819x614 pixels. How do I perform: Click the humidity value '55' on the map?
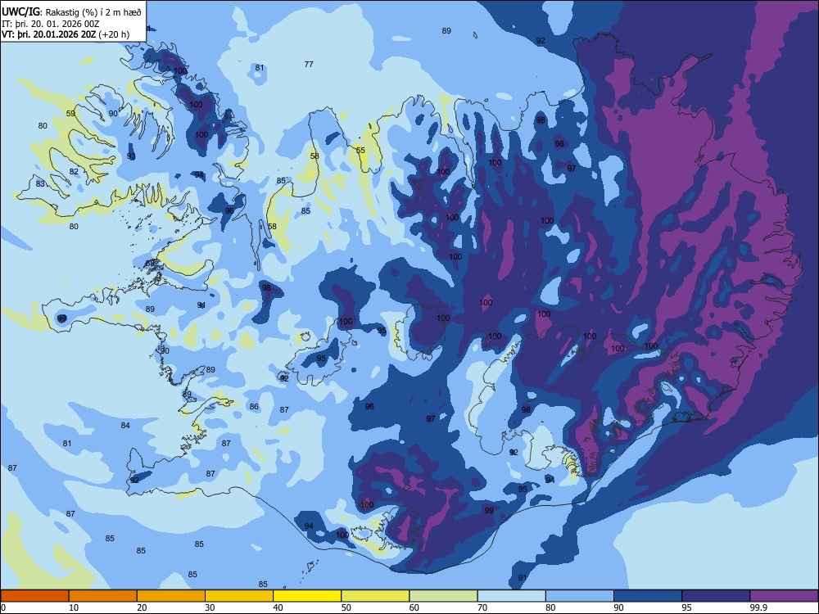click(x=360, y=151)
